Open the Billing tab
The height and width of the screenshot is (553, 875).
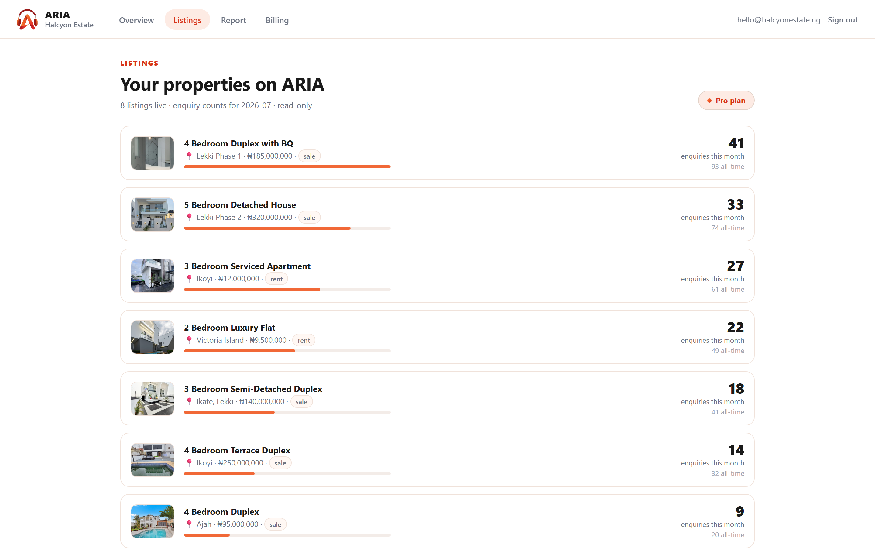tap(277, 20)
